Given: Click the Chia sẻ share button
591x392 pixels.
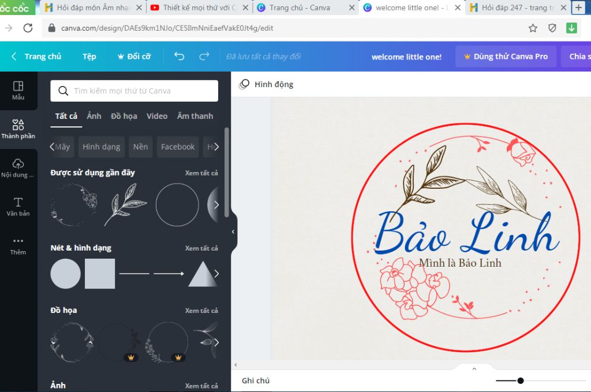Looking at the screenshot, I should pos(578,57).
